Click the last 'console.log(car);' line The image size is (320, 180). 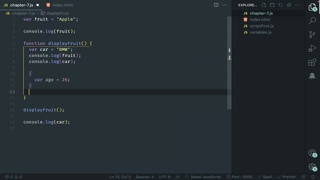46,122
